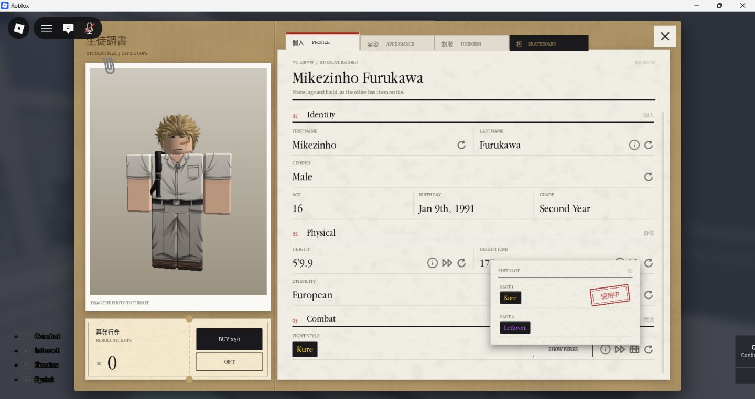Click the Combat keybind hint on the left
The width and height of the screenshot is (755, 399).
(47, 336)
